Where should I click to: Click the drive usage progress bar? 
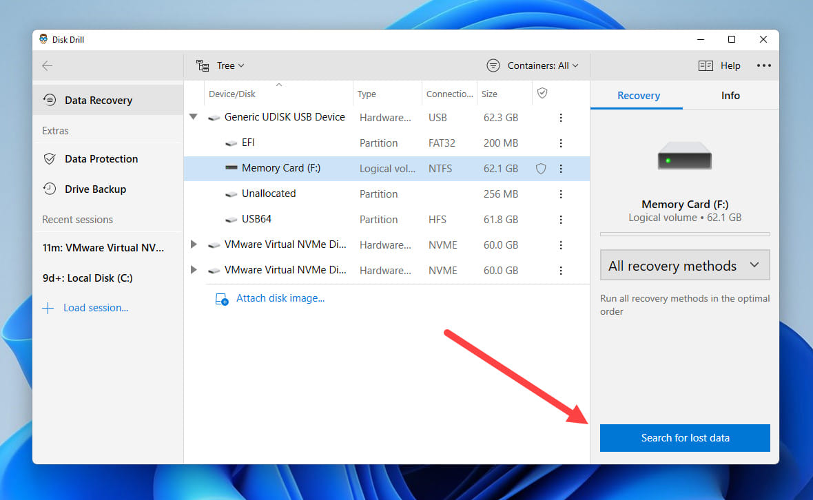click(684, 234)
